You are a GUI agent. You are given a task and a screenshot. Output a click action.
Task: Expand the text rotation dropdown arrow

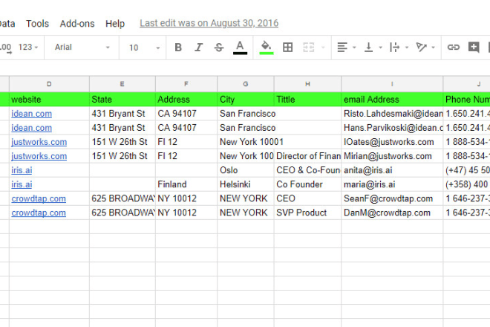pyautogui.click(x=433, y=48)
